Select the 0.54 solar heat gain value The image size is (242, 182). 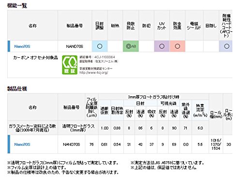tap(117, 144)
